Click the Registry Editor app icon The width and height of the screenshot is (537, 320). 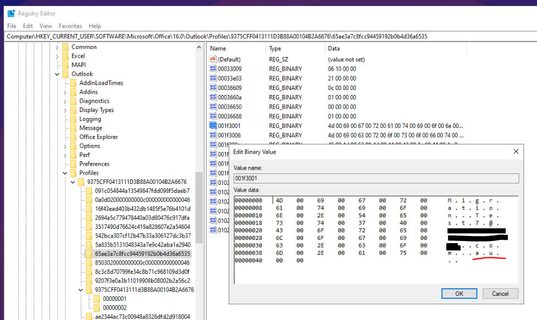point(11,13)
